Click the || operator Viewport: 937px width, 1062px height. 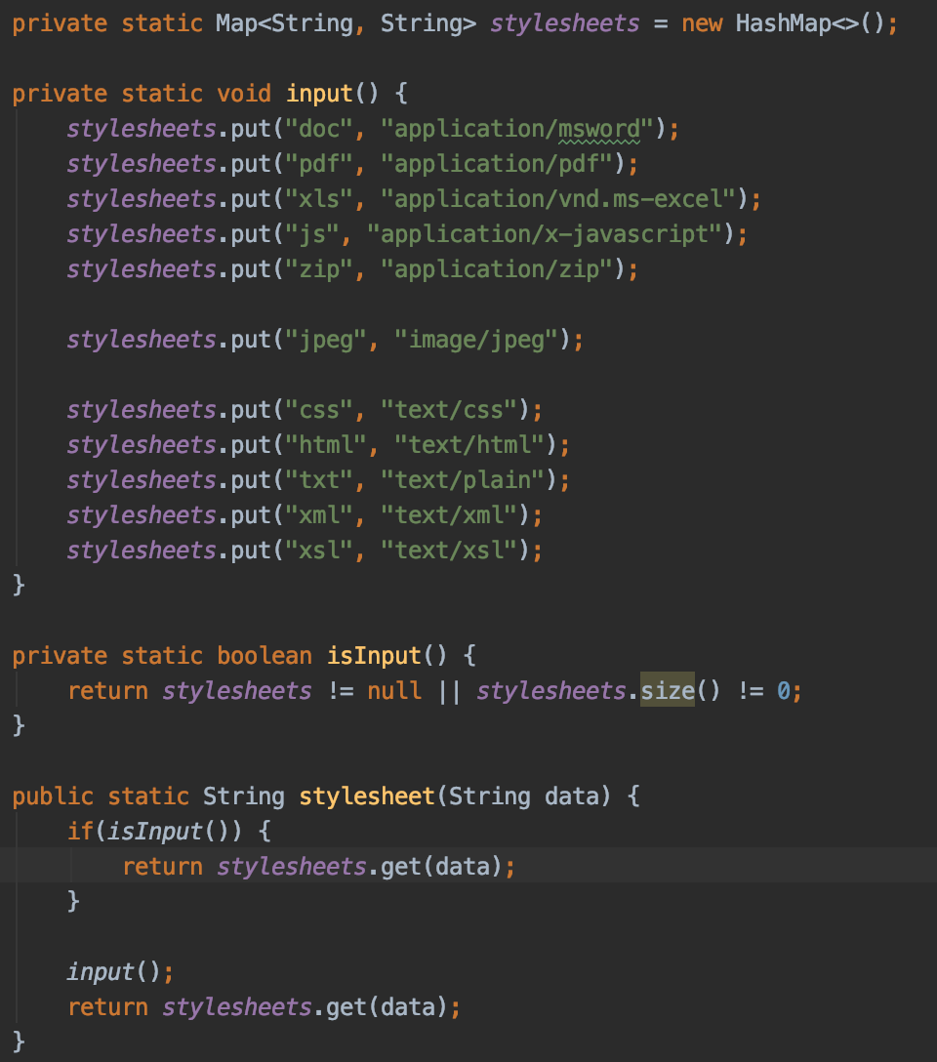[449, 691]
